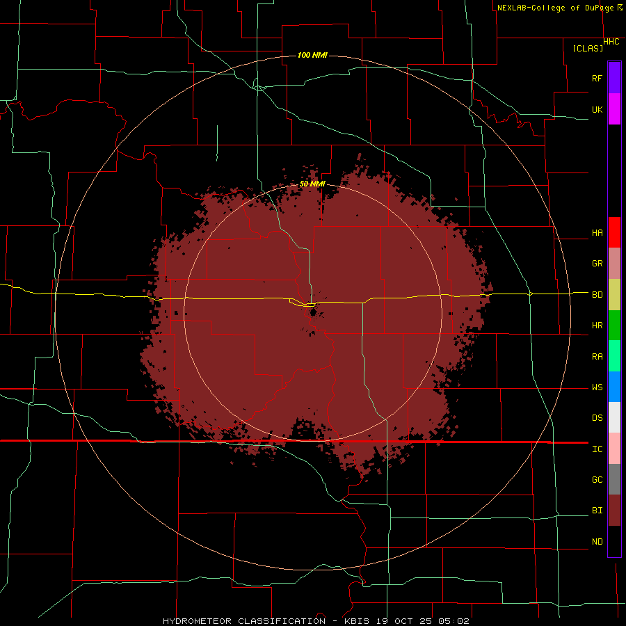Click the RA light green legend swatch

pyautogui.click(x=614, y=356)
